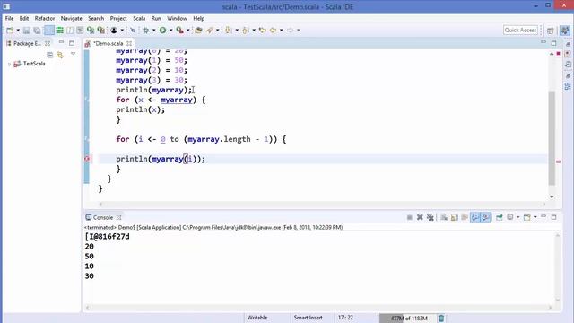The height and width of the screenshot is (323, 574).
Task: Click the green lines toolbar icon
Action: [x=60, y=30]
